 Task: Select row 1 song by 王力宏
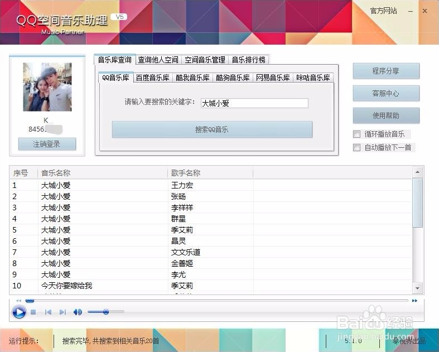(211, 185)
